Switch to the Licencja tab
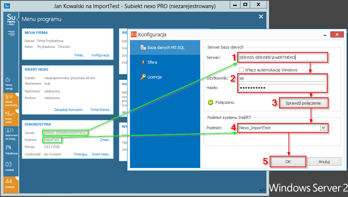348x197 pixels. point(165,77)
